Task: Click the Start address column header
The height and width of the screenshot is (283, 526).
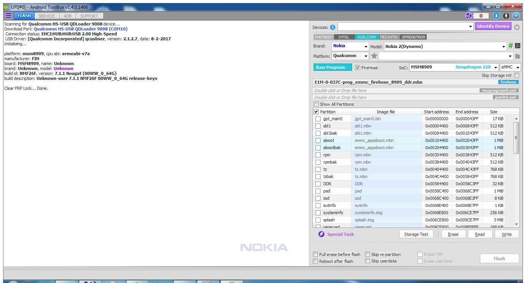Action: (437, 112)
